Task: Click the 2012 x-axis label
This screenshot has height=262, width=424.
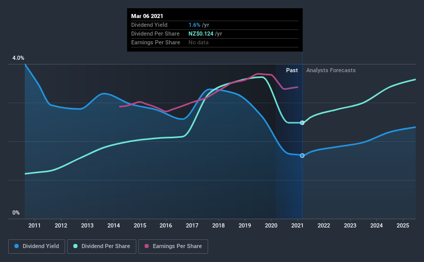Action: pos(61,225)
